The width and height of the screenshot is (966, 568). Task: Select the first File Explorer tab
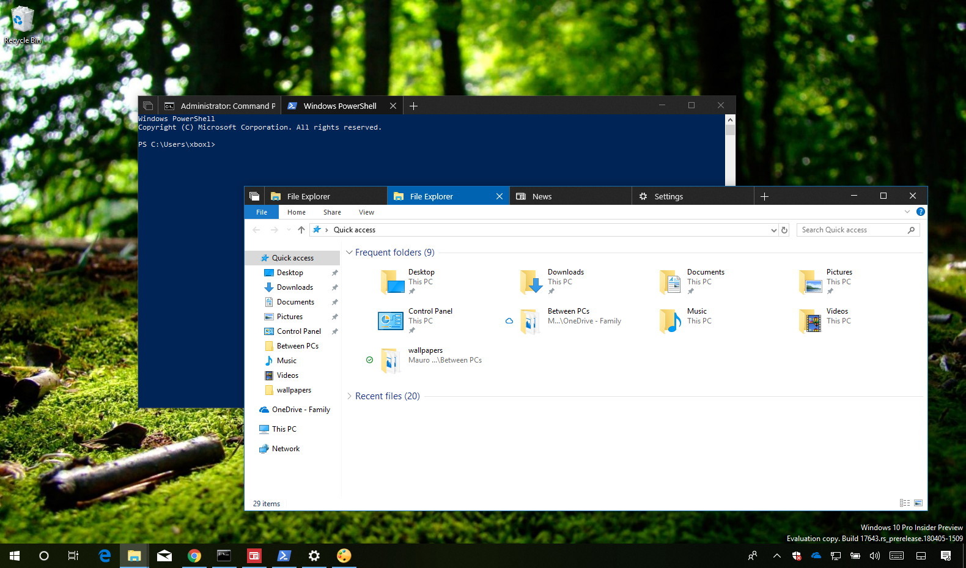point(325,196)
